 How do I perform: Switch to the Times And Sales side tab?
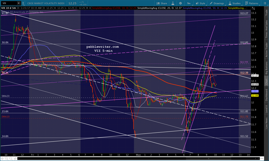pyautogui.click(x=266, y=29)
